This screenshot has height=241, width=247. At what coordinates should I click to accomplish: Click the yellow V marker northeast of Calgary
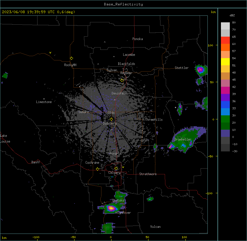pos(123,167)
